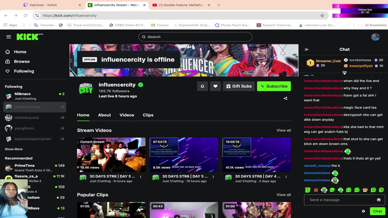The height and width of the screenshot is (218, 388).
Task: Select the Home channel tab
Action: coord(83,115)
